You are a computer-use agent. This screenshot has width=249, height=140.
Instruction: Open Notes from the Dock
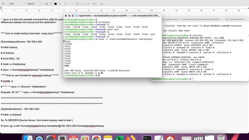coord(108,138)
